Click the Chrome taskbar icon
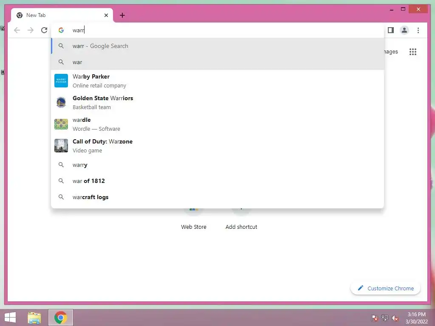Image resolution: width=435 pixels, height=326 pixels. click(61, 318)
